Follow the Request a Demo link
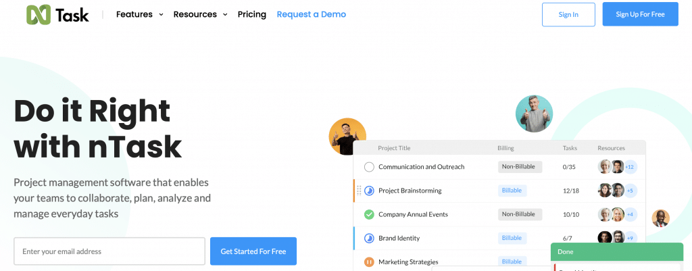Image resolution: width=692 pixels, height=271 pixels. [311, 15]
